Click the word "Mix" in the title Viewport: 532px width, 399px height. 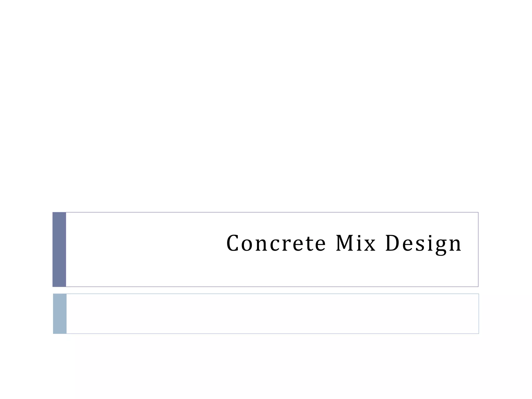pos(356,243)
